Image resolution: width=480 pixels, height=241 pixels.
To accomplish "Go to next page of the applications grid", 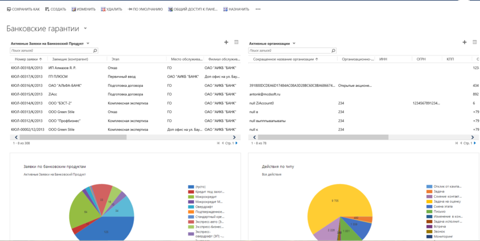I will tap(237, 143).
